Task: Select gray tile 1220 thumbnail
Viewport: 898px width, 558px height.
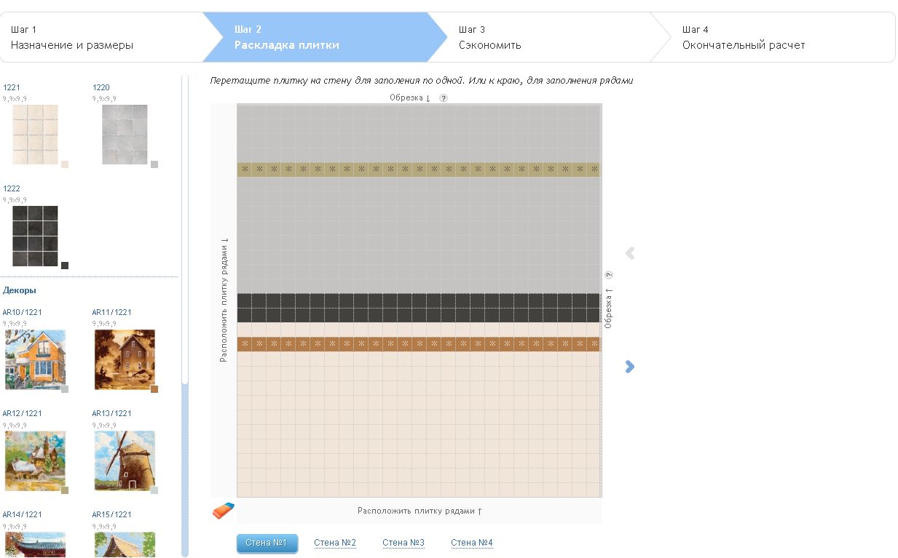Action: click(x=125, y=135)
